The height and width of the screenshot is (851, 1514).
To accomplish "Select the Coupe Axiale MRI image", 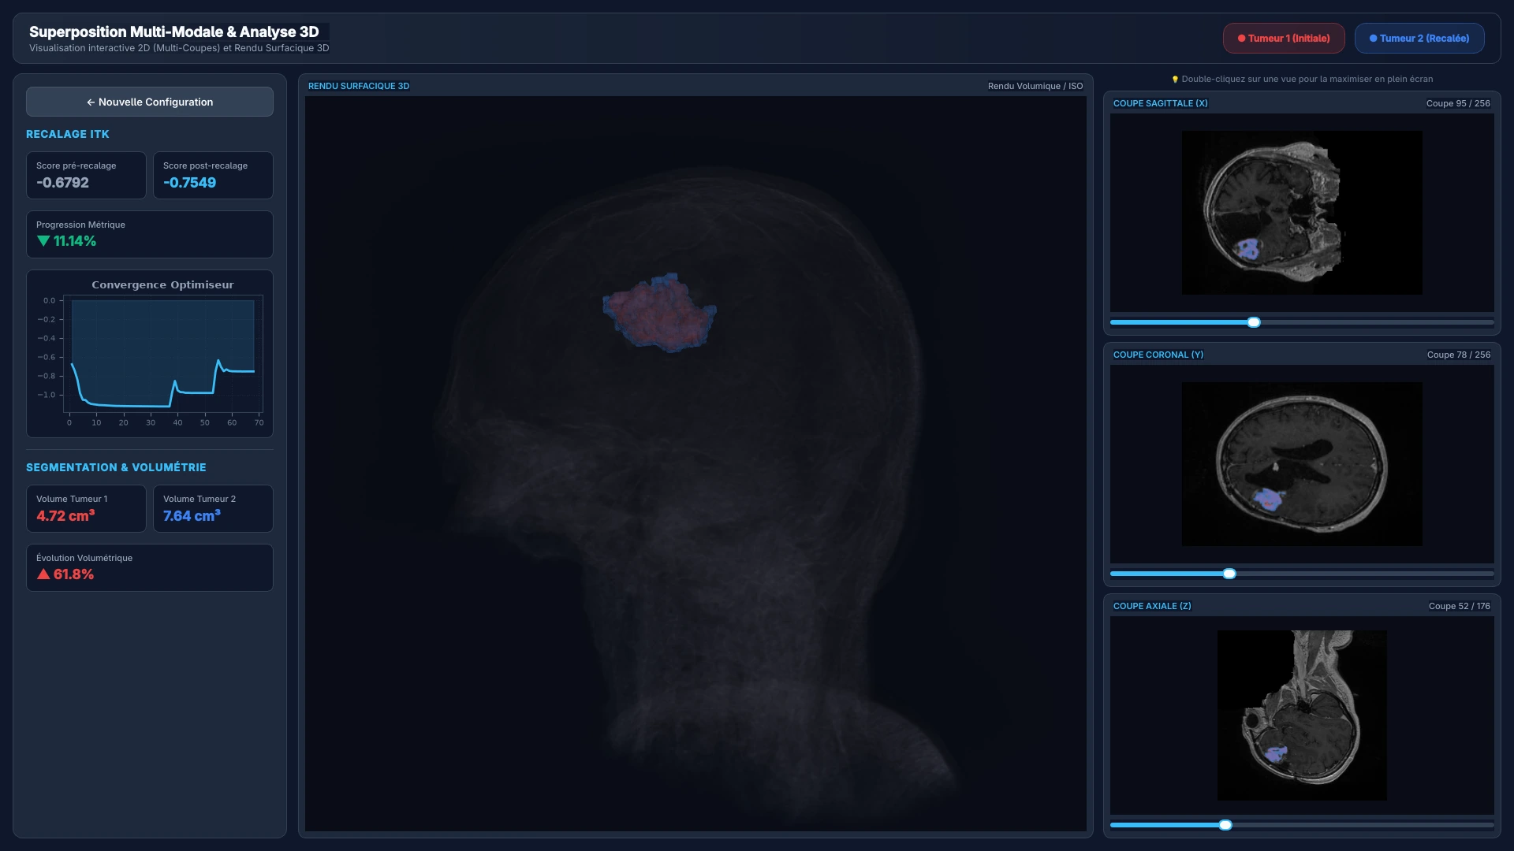I will [1302, 715].
